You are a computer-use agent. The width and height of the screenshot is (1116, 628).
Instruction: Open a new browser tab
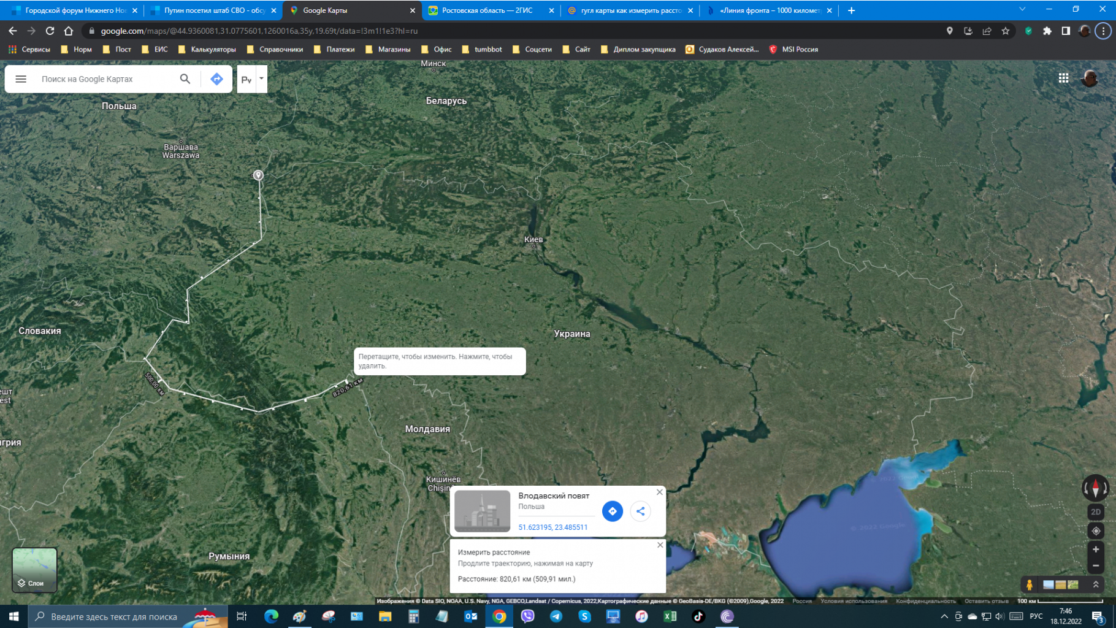coord(851,10)
